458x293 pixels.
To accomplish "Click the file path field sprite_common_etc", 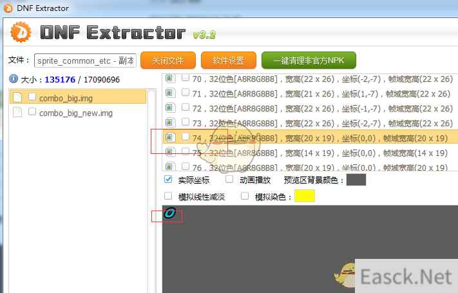I will point(85,61).
